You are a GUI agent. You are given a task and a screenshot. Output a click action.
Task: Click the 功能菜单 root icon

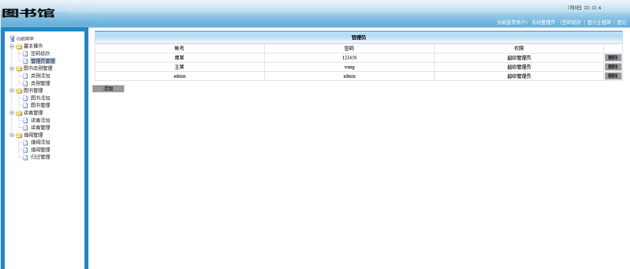[x=12, y=39]
